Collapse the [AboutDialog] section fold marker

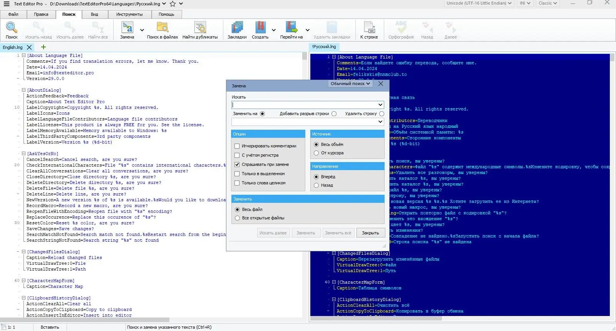coord(23,90)
